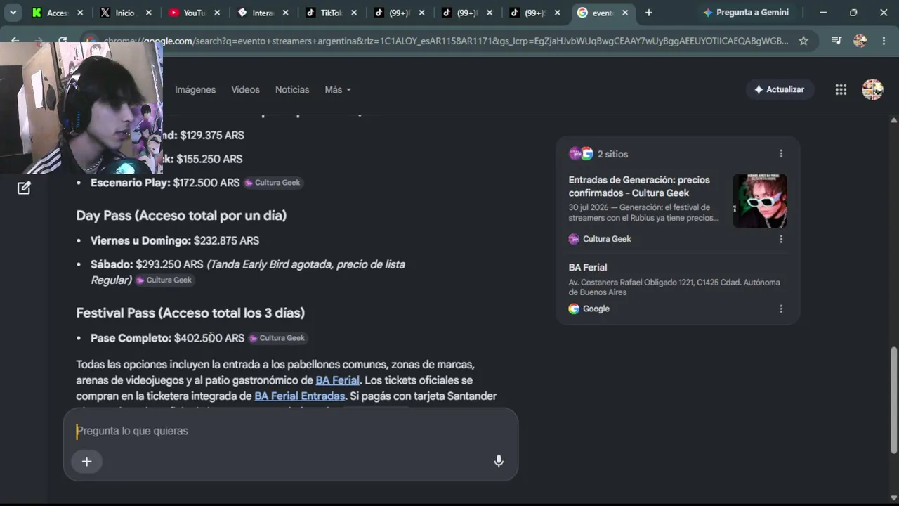Switch to Videos search results
Screen dimensions: 899x506
(x=245, y=89)
